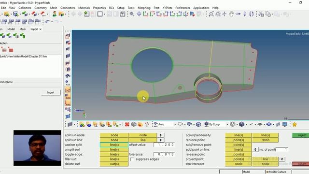Open the Help menu

point(215,8)
